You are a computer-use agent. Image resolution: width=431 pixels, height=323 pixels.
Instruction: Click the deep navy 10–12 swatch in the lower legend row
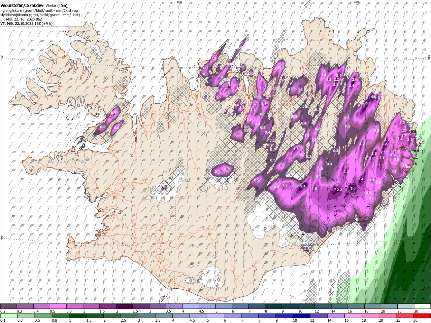point(301,316)
